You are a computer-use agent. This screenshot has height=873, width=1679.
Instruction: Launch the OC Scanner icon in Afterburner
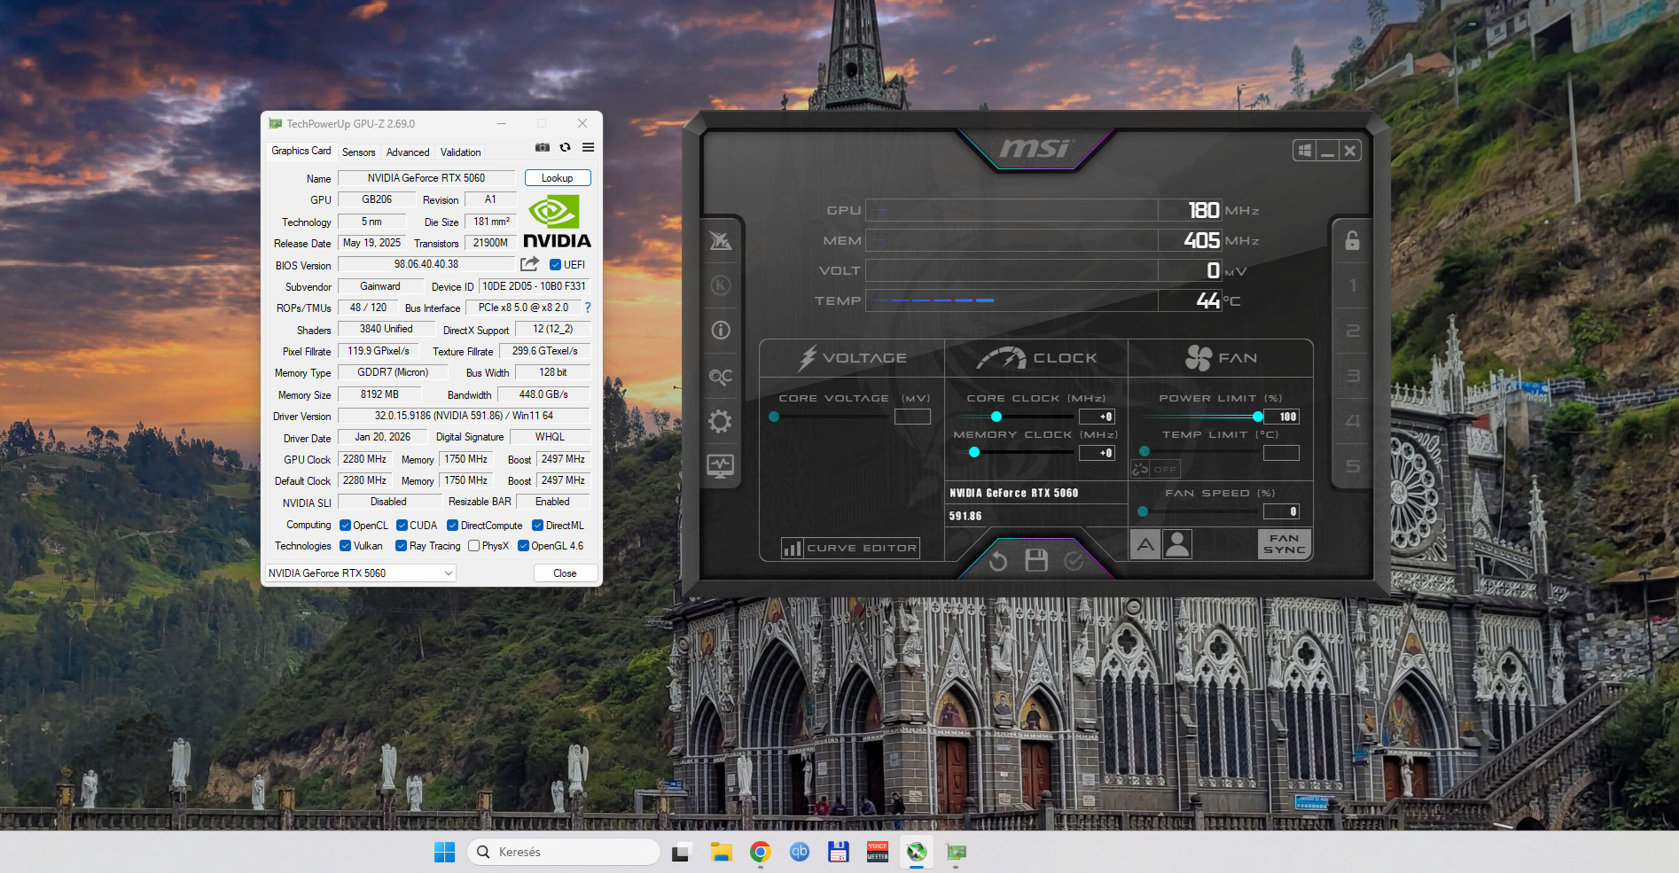click(721, 377)
